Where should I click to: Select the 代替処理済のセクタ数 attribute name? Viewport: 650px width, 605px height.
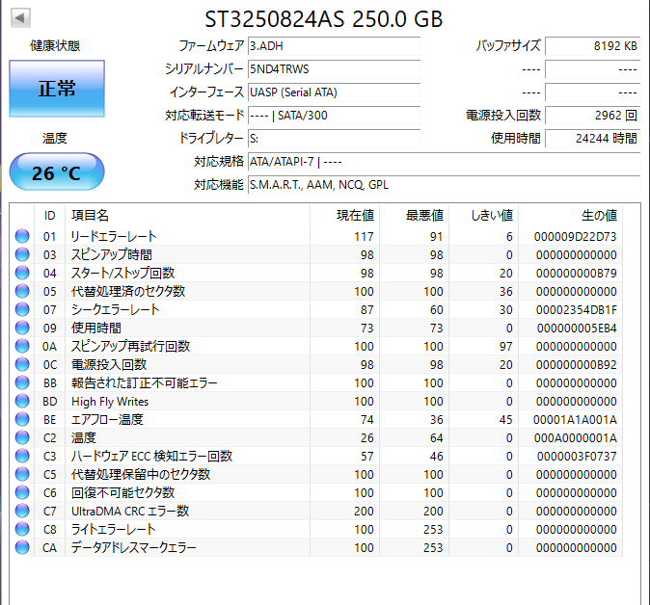128,291
